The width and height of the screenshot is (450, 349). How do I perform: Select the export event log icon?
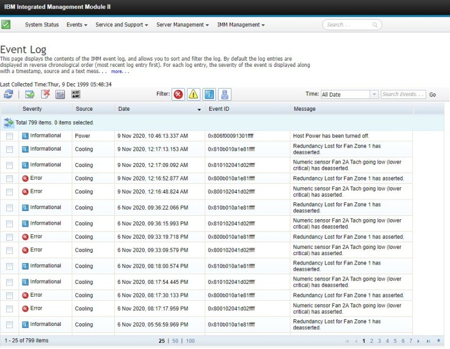(29, 94)
